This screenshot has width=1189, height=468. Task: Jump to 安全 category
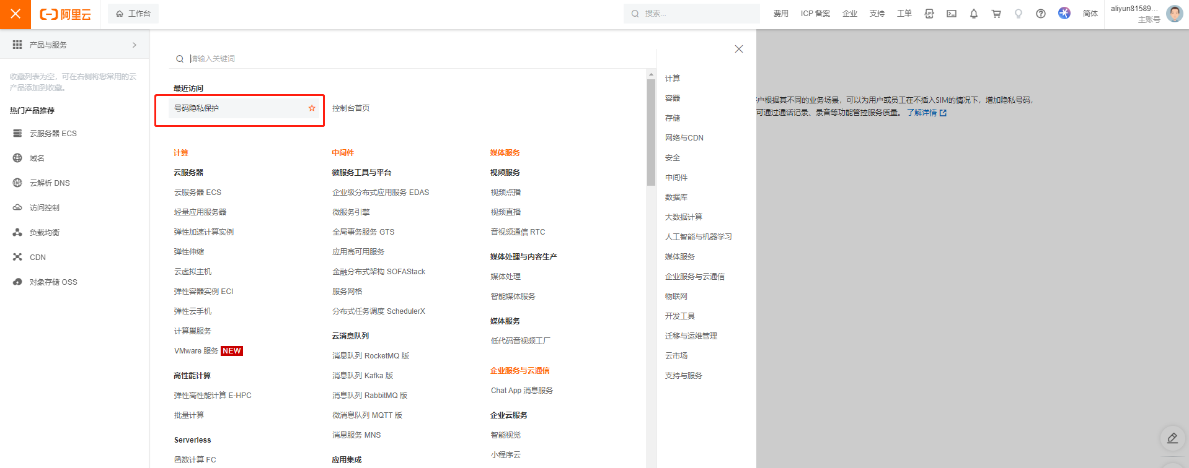point(673,158)
